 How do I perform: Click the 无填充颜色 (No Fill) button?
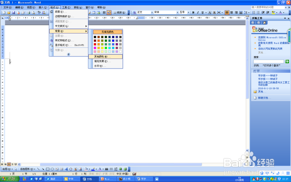pos(107,32)
